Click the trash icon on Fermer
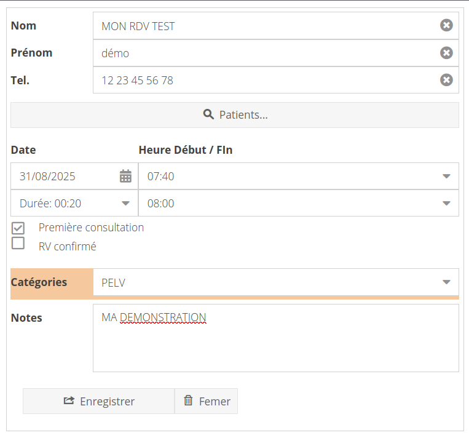Image resolution: width=469 pixels, height=438 pixels. (188, 401)
